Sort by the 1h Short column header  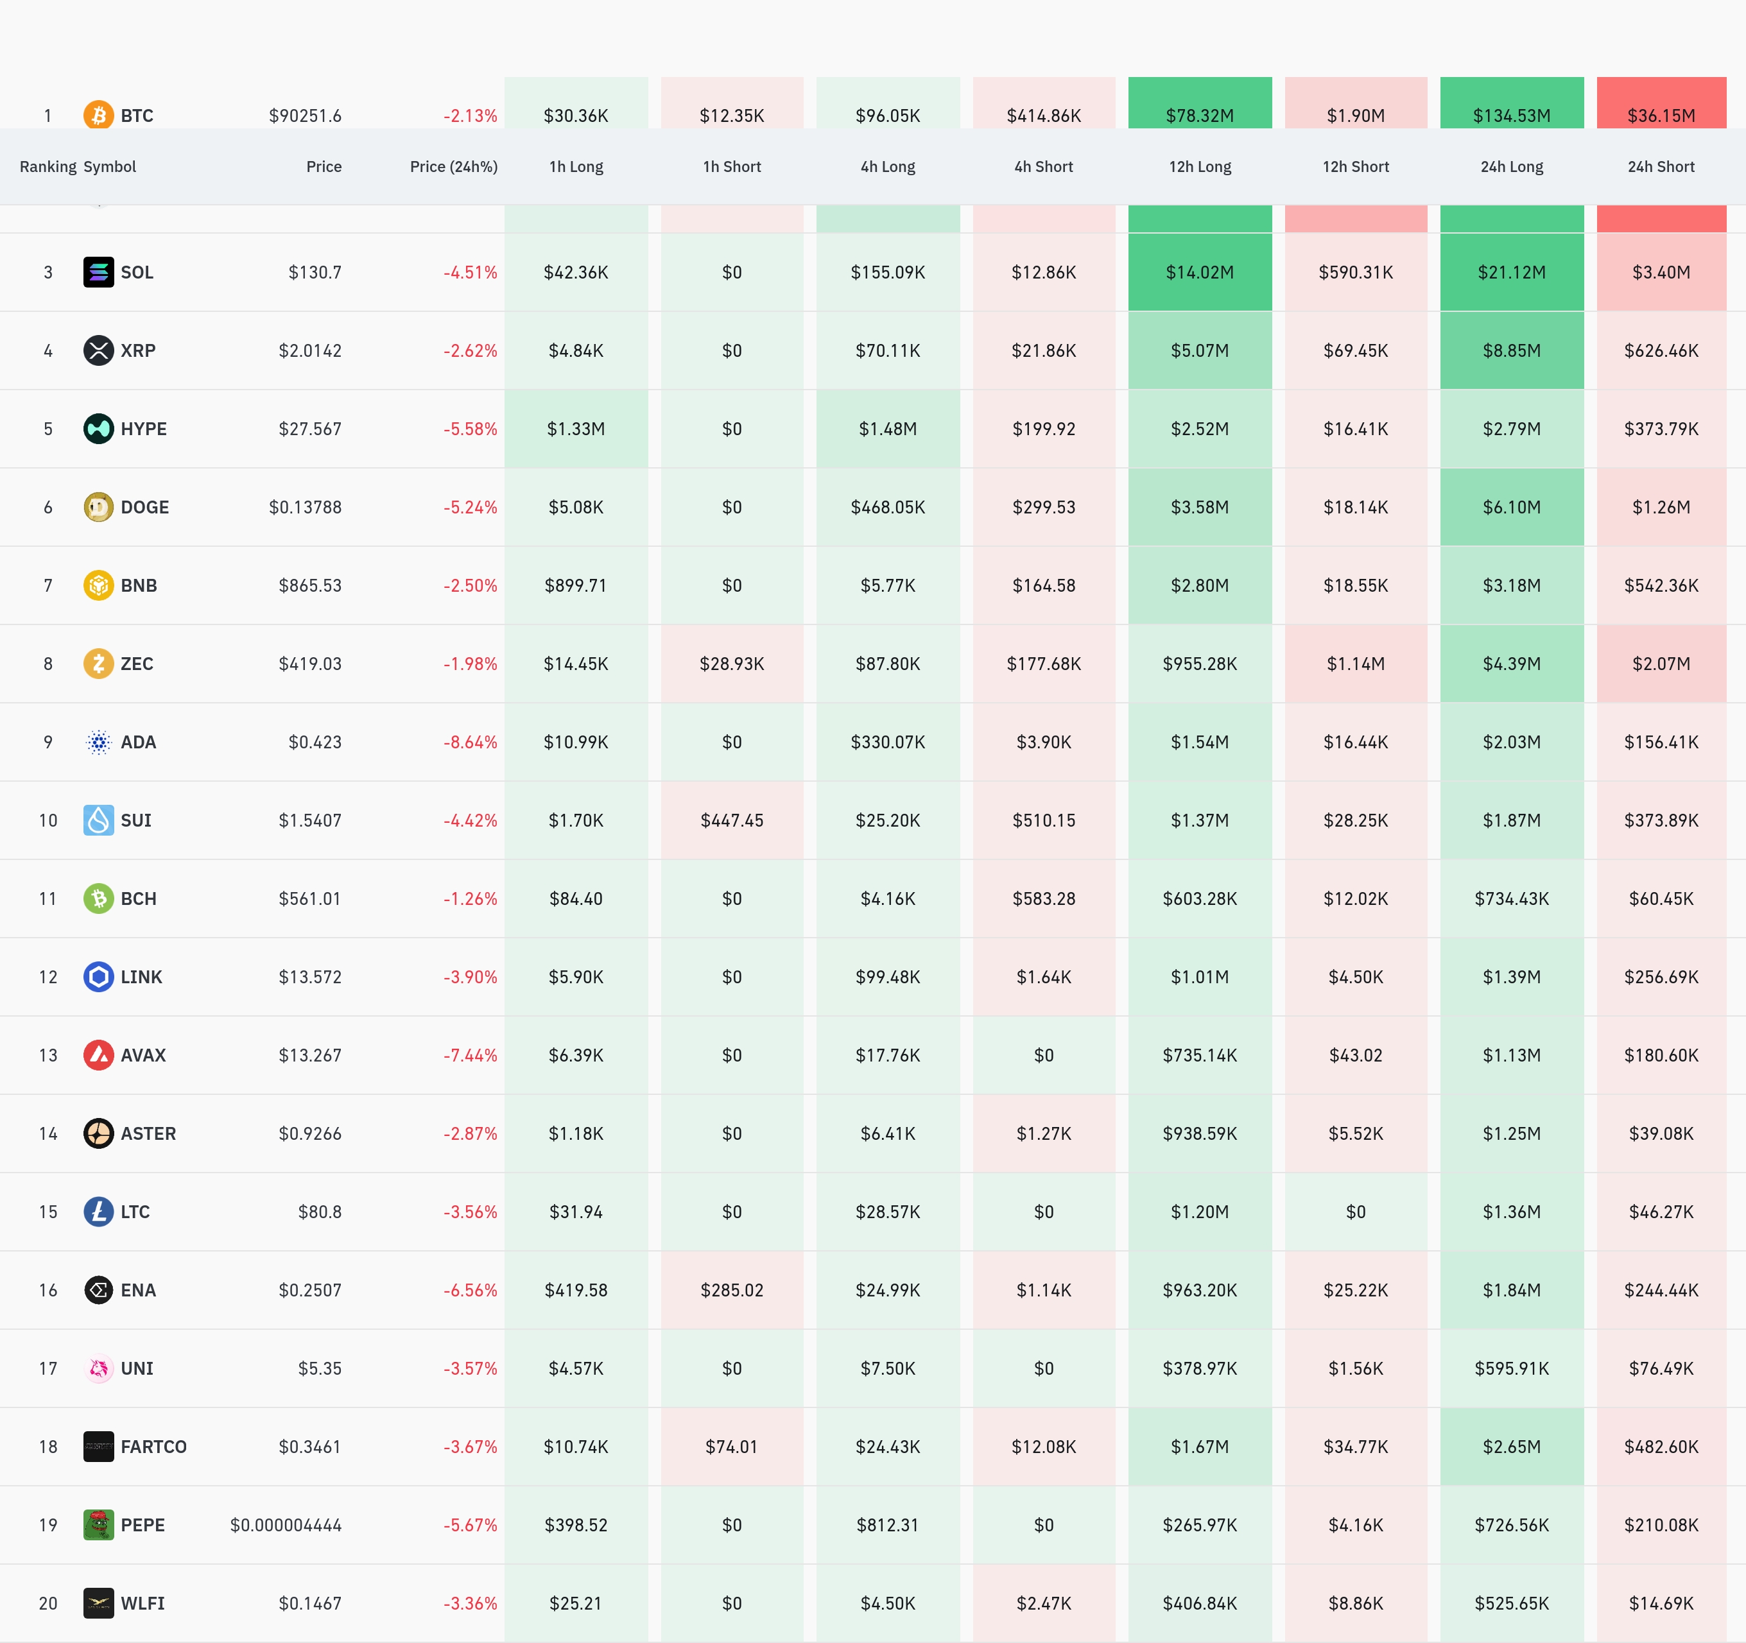(730, 167)
